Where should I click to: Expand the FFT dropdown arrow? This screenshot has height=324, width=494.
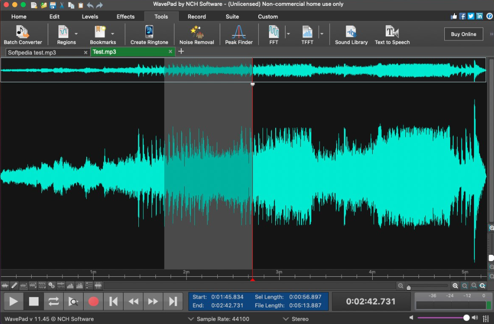pyautogui.click(x=288, y=34)
